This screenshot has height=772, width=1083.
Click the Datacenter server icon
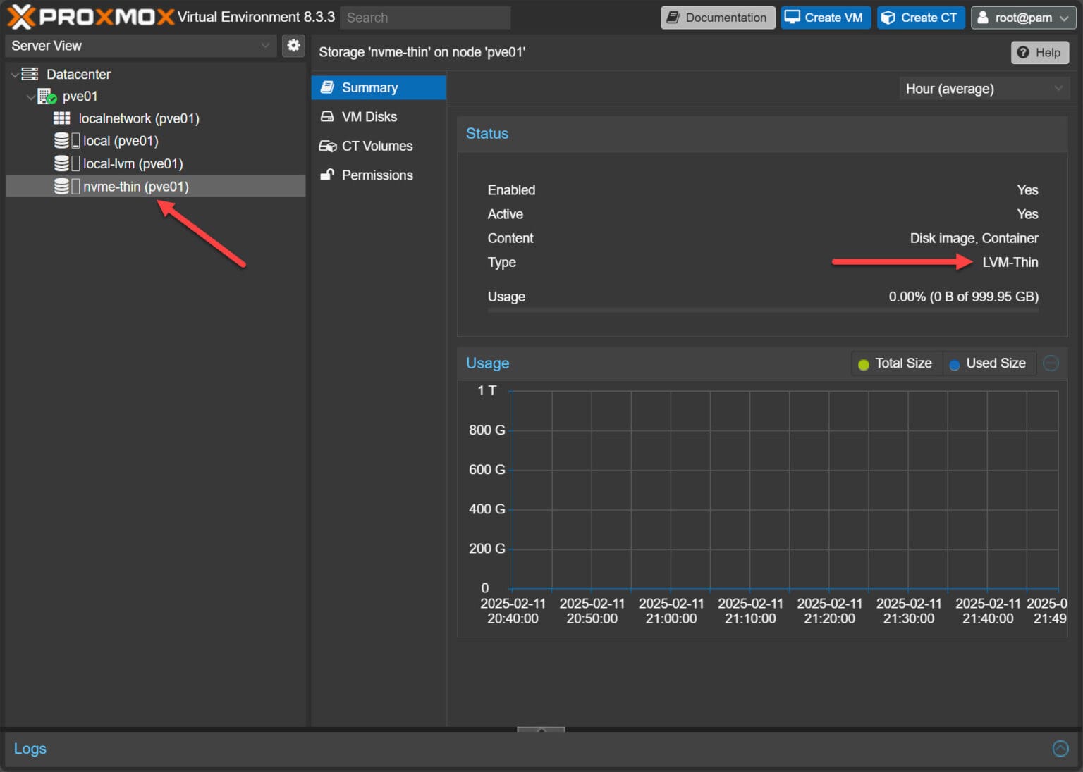pos(28,73)
